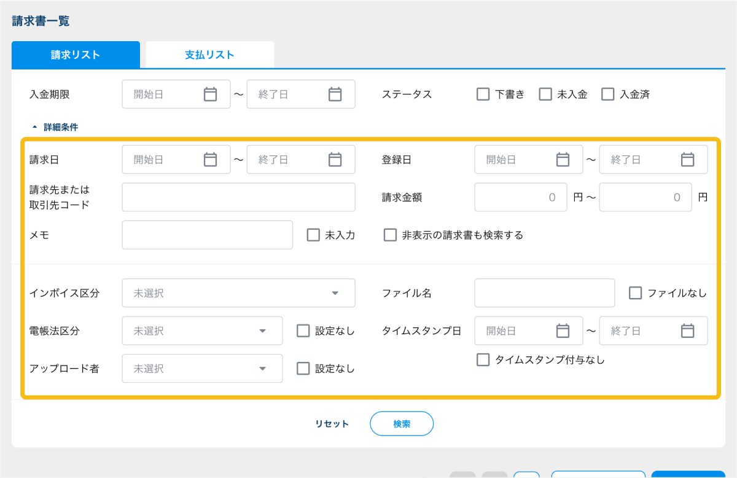
Task: Tick the タイムスタンプ付与なし checkbox
Action: click(483, 360)
